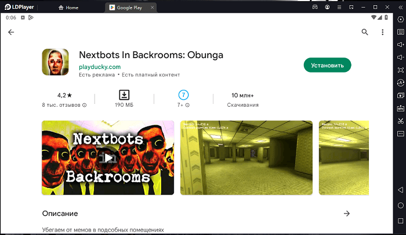The image size is (406, 235).
Task: Open Google Play search
Action: [365, 32]
